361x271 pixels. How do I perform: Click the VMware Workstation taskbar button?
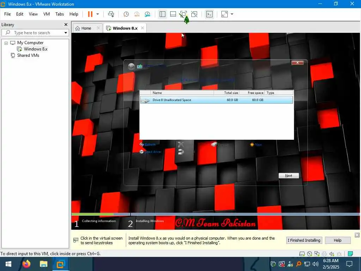(61, 264)
